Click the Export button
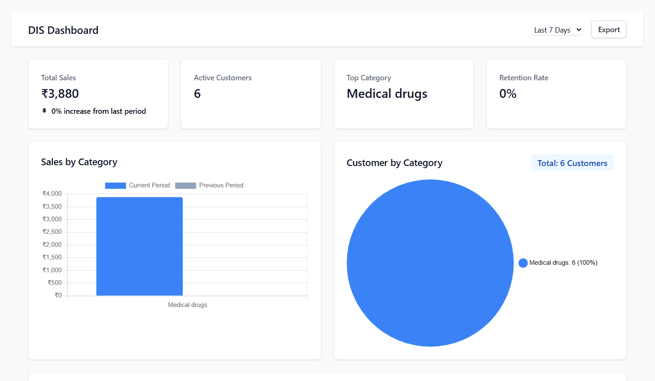655x381 pixels. click(609, 29)
